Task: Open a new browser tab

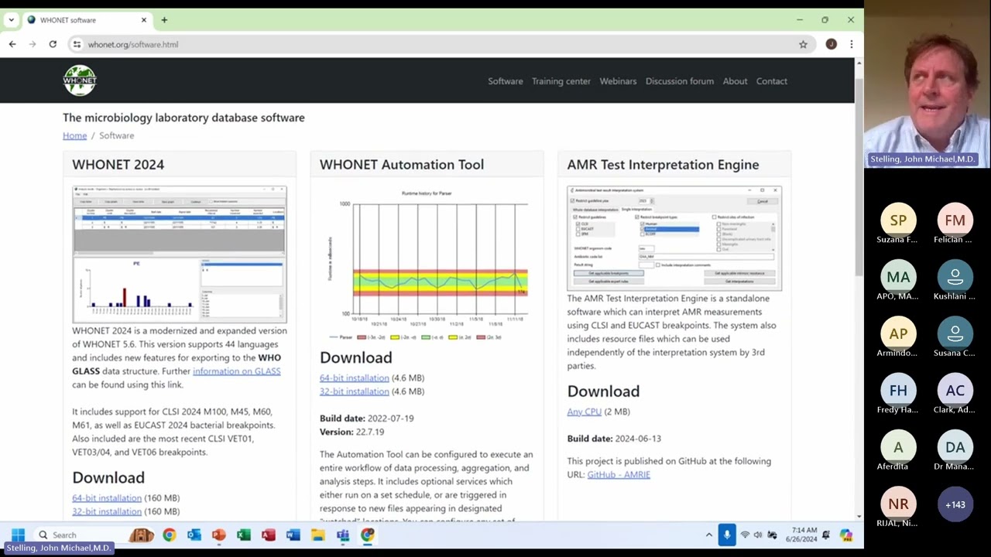Action: click(x=163, y=20)
